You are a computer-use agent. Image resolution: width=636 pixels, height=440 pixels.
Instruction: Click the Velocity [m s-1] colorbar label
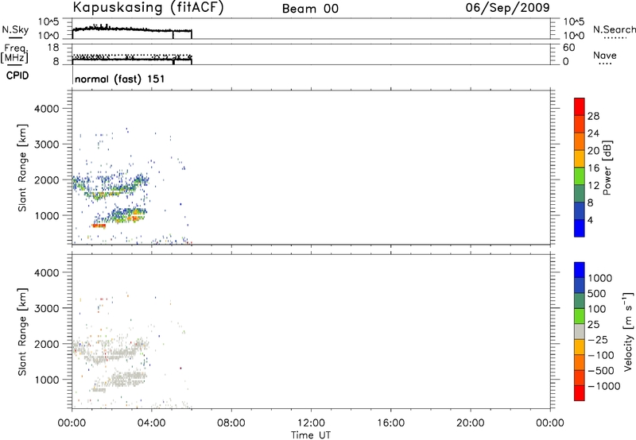point(628,331)
